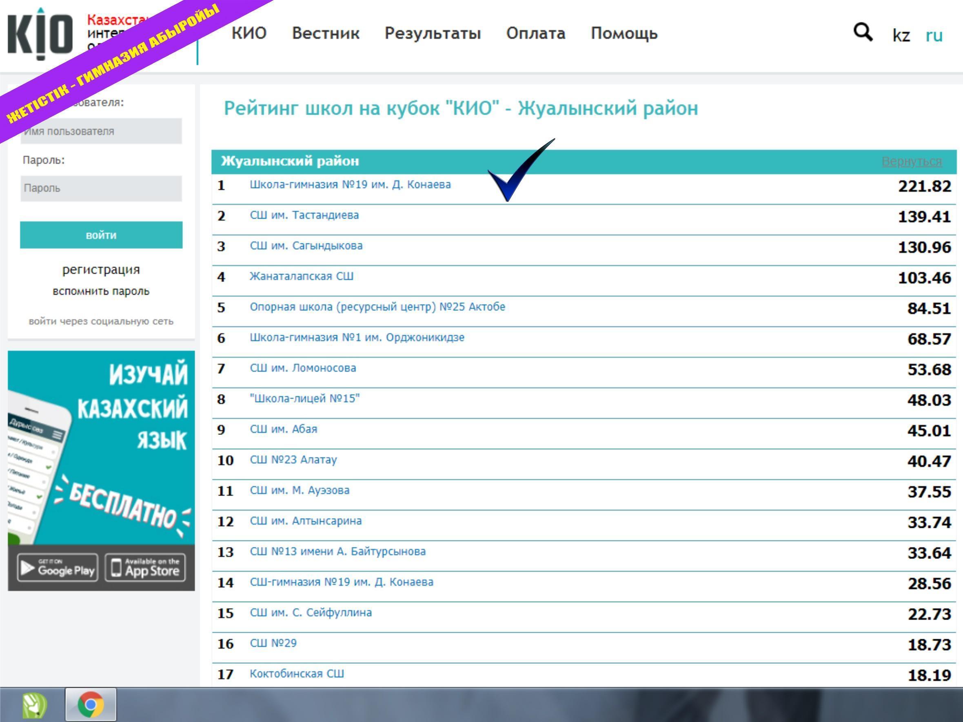Image resolution: width=963 pixels, height=722 pixels.
Task: Focus the Пароль input field
Action: pos(101,188)
